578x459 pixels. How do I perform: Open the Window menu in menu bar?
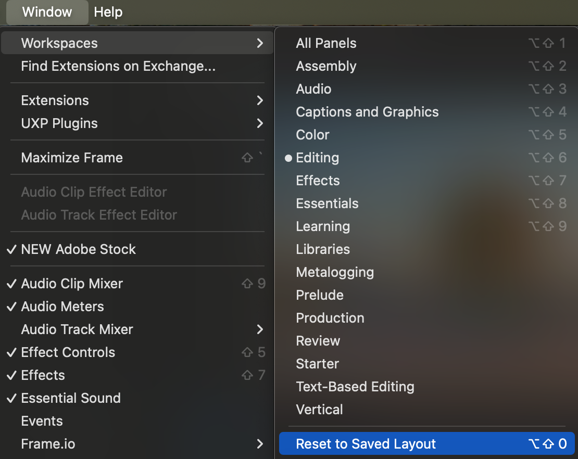pyautogui.click(x=47, y=12)
